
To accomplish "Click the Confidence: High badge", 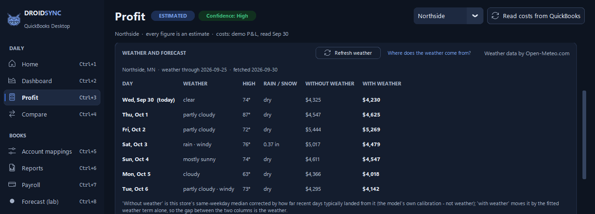I will (x=227, y=16).
